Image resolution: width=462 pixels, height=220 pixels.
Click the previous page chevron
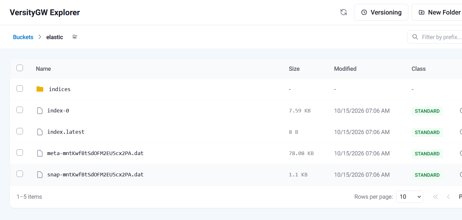(x=448, y=196)
